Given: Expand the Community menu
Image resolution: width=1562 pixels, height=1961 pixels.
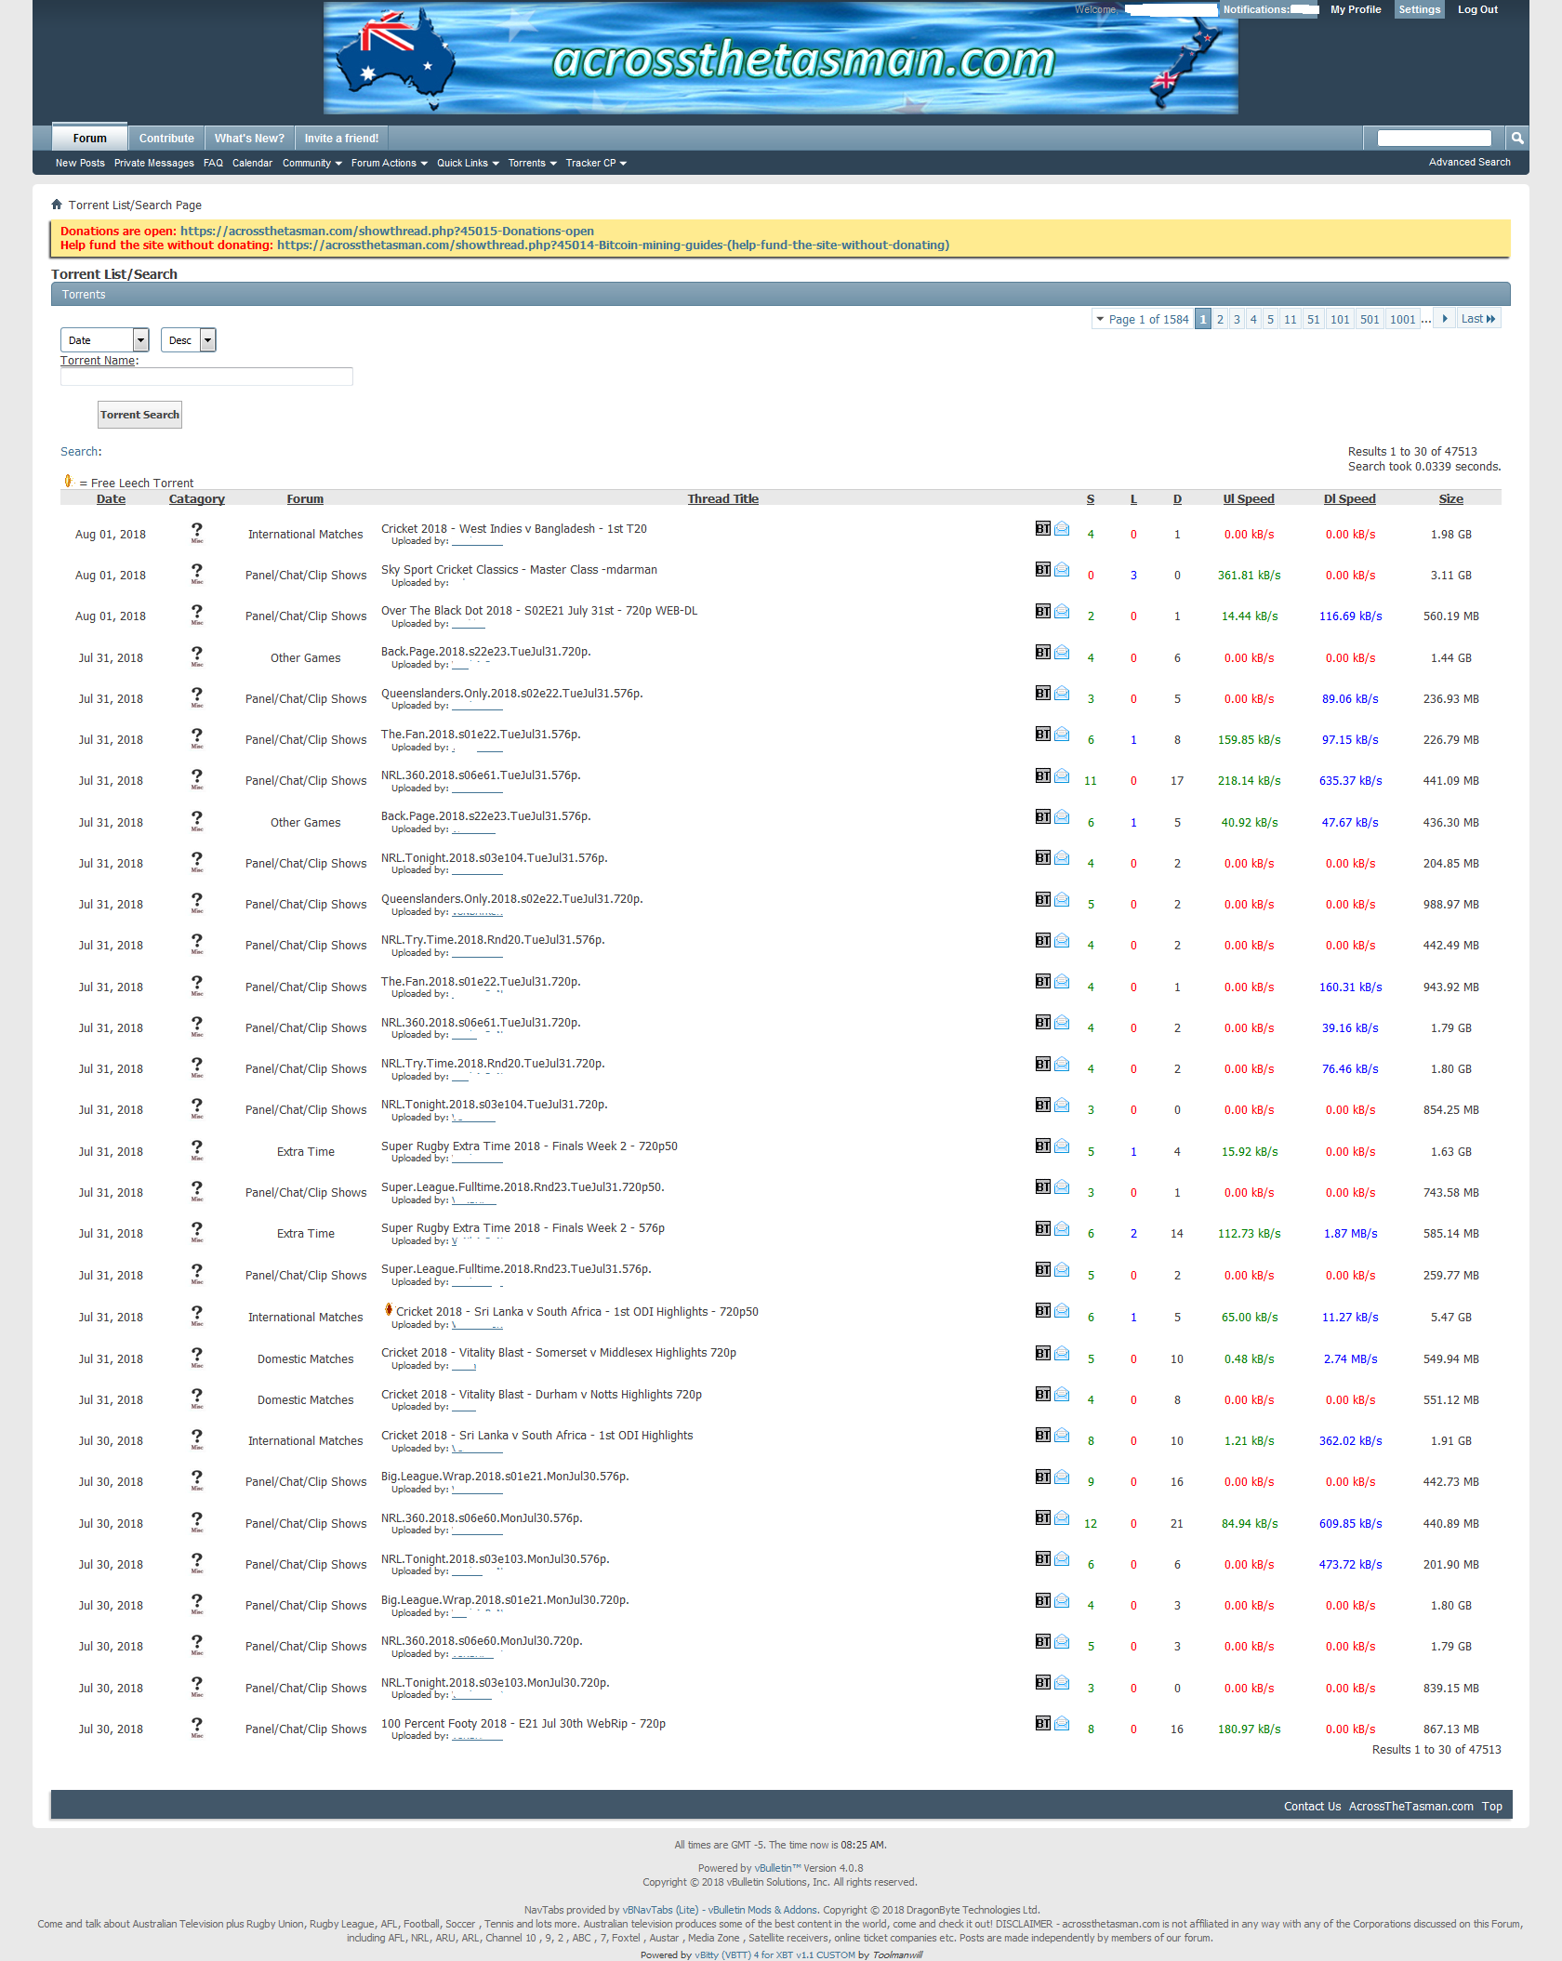Looking at the screenshot, I should point(311,164).
